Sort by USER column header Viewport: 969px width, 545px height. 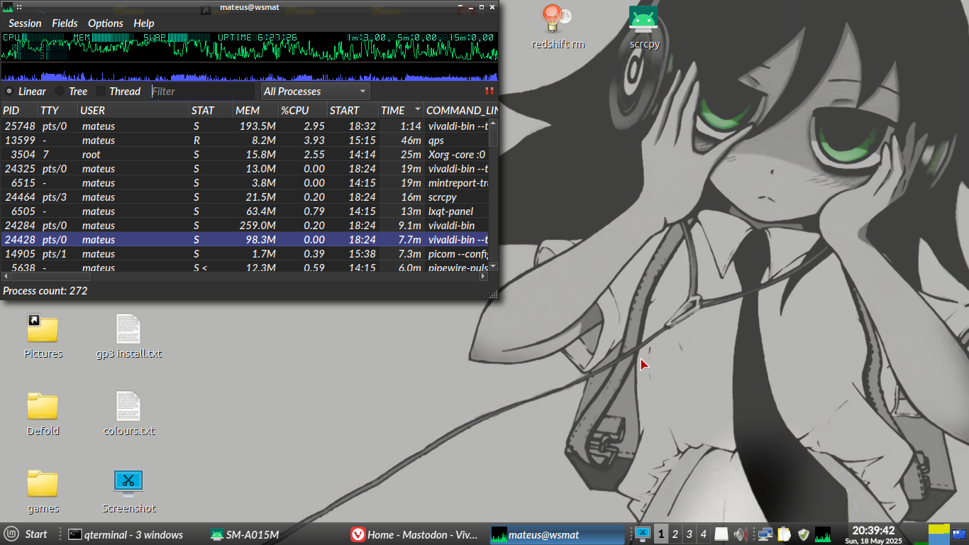(133, 110)
